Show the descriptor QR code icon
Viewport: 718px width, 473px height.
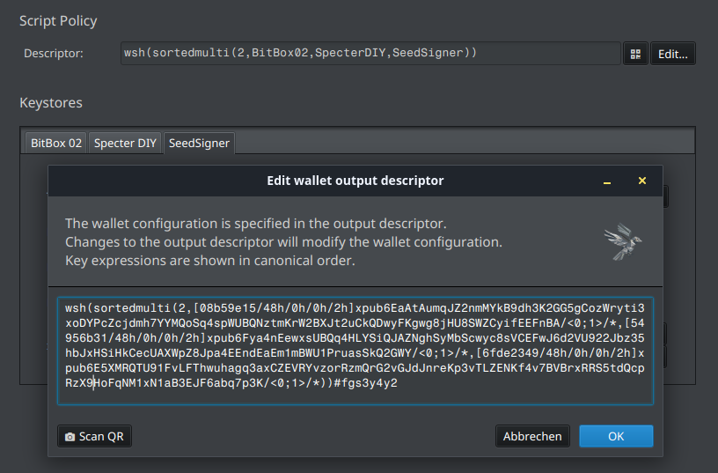[x=635, y=54]
